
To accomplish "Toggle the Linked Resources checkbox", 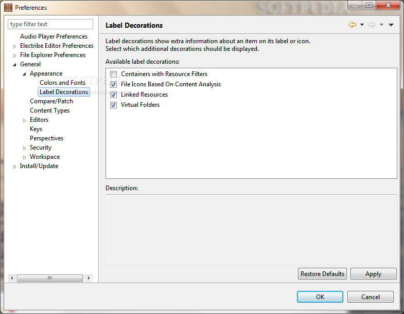I will pyautogui.click(x=113, y=95).
